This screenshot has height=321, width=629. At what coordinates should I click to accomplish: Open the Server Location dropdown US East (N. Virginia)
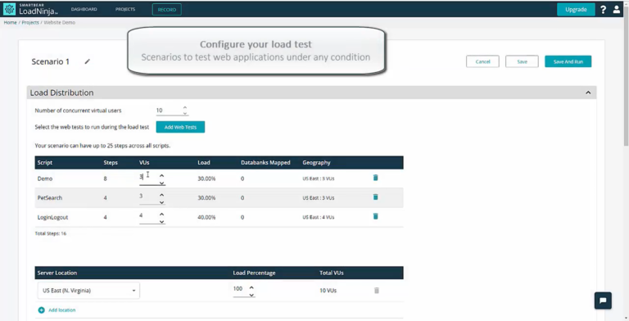click(x=88, y=291)
